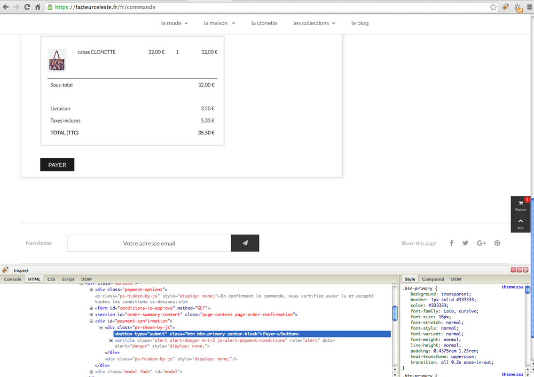534x377 pixels.
Task: Open the les collections dropdown menu
Action: tap(315, 23)
